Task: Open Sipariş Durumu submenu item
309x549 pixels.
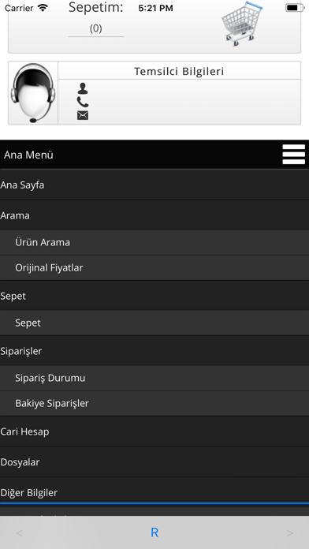Action: [x=154, y=378]
